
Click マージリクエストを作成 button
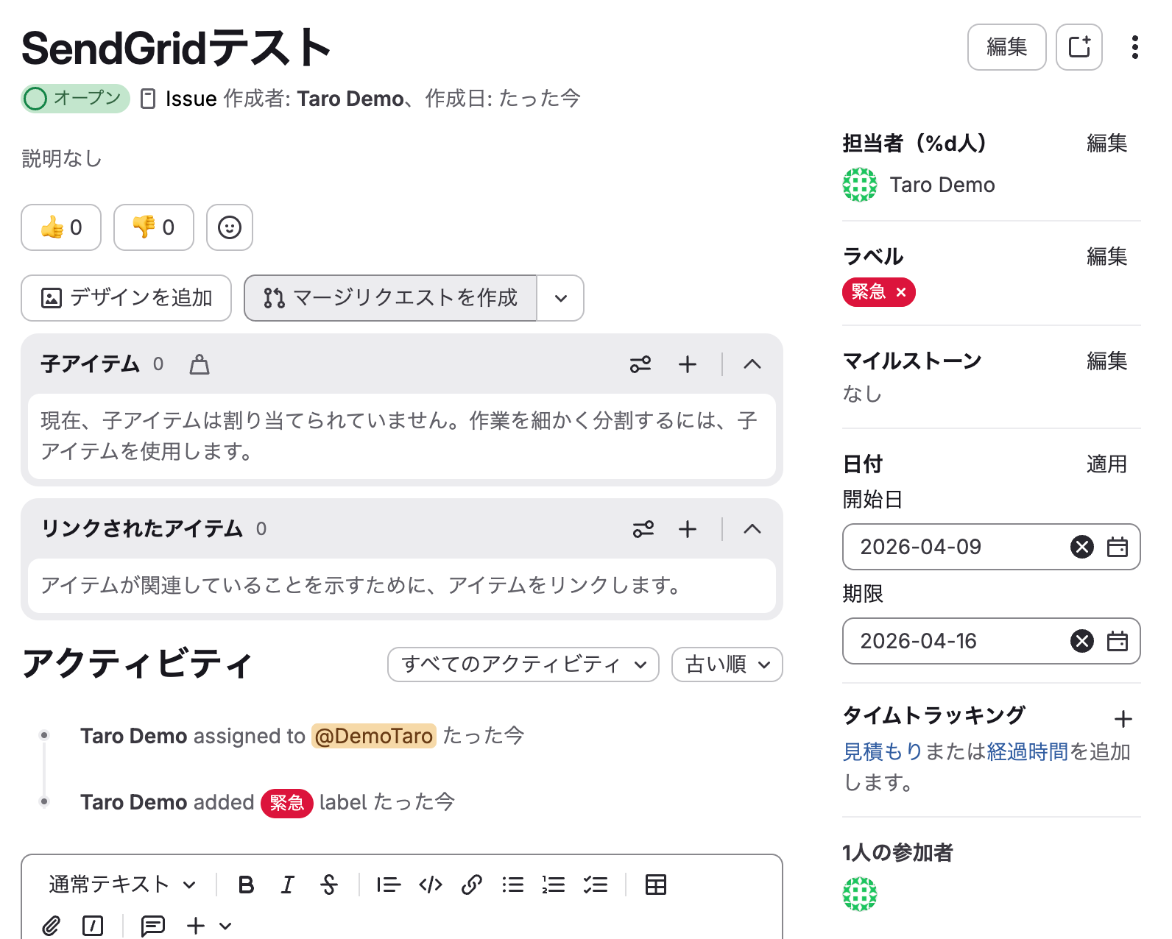point(390,298)
